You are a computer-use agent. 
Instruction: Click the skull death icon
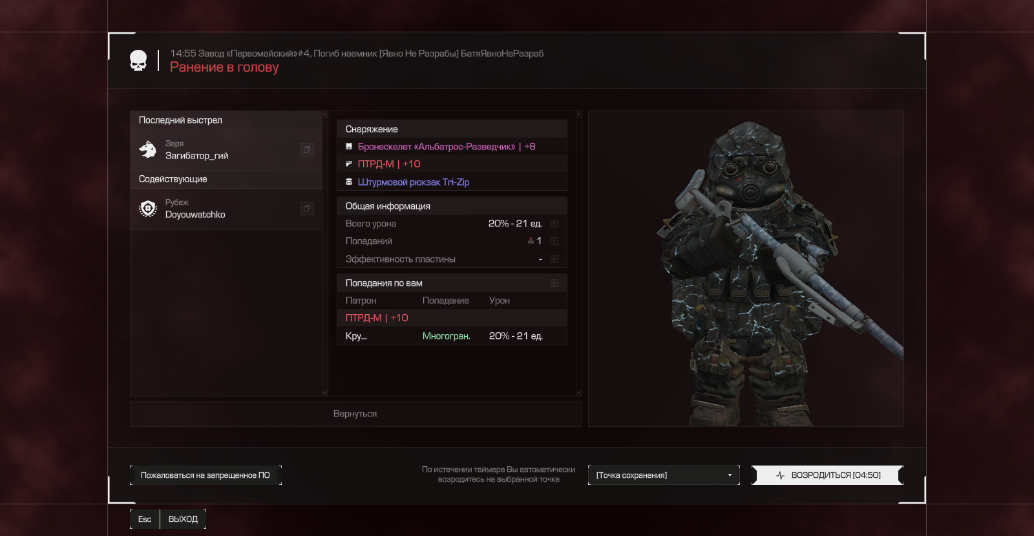138,61
